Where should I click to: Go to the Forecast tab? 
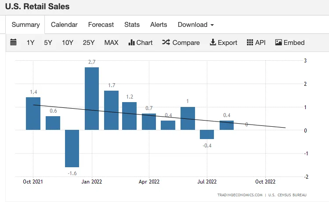click(x=101, y=25)
